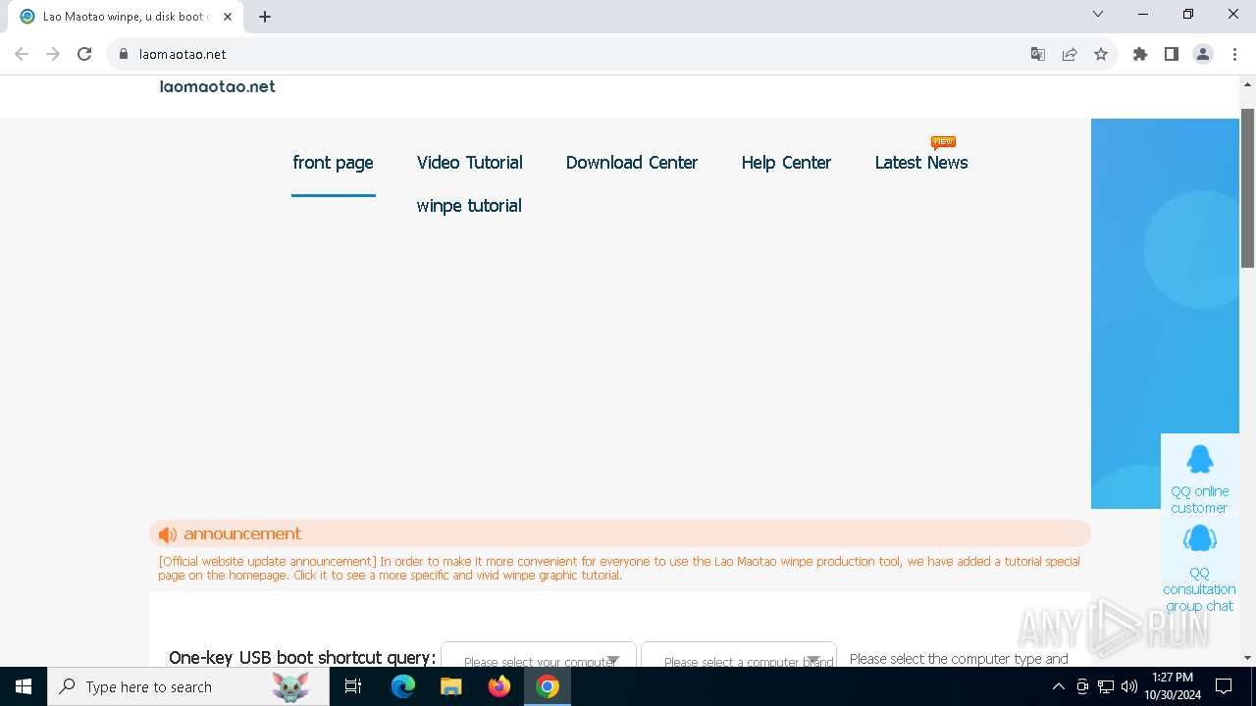
Task: Open QQ online customer link text
Action: coord(1199,499)
